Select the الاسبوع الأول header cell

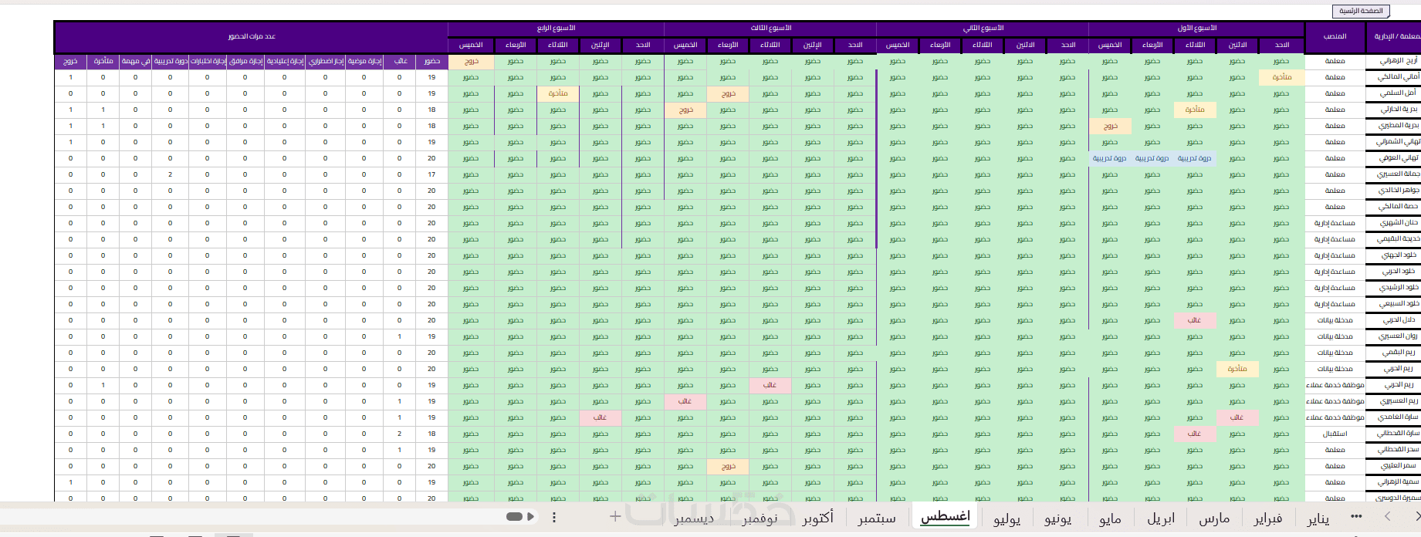tap(1196, 29)
